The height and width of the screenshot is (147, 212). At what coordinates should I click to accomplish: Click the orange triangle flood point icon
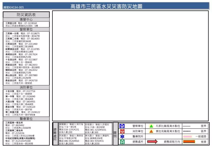tap(151, 131)
